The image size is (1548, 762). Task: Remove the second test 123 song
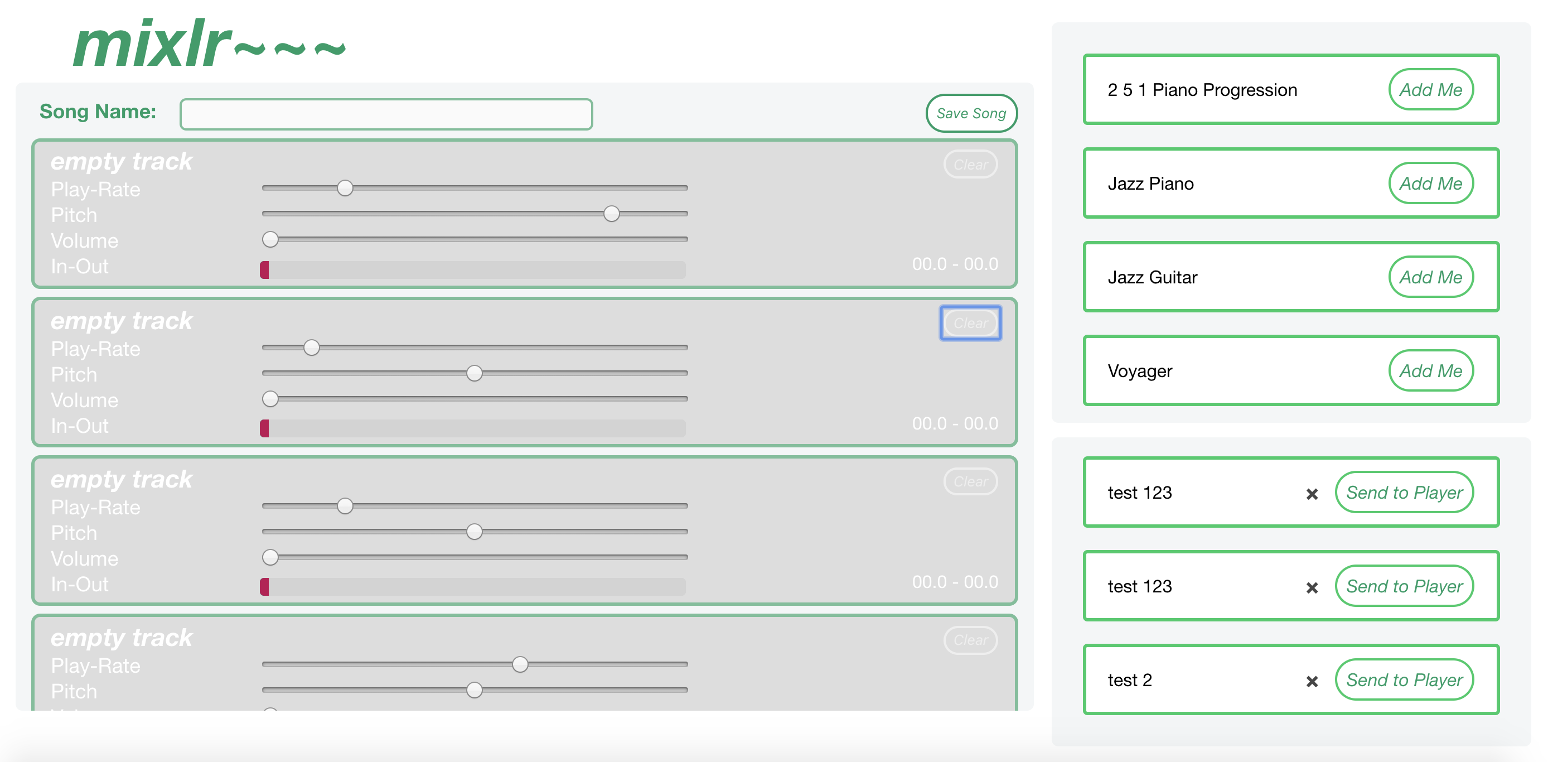(x=1311, y=587)
